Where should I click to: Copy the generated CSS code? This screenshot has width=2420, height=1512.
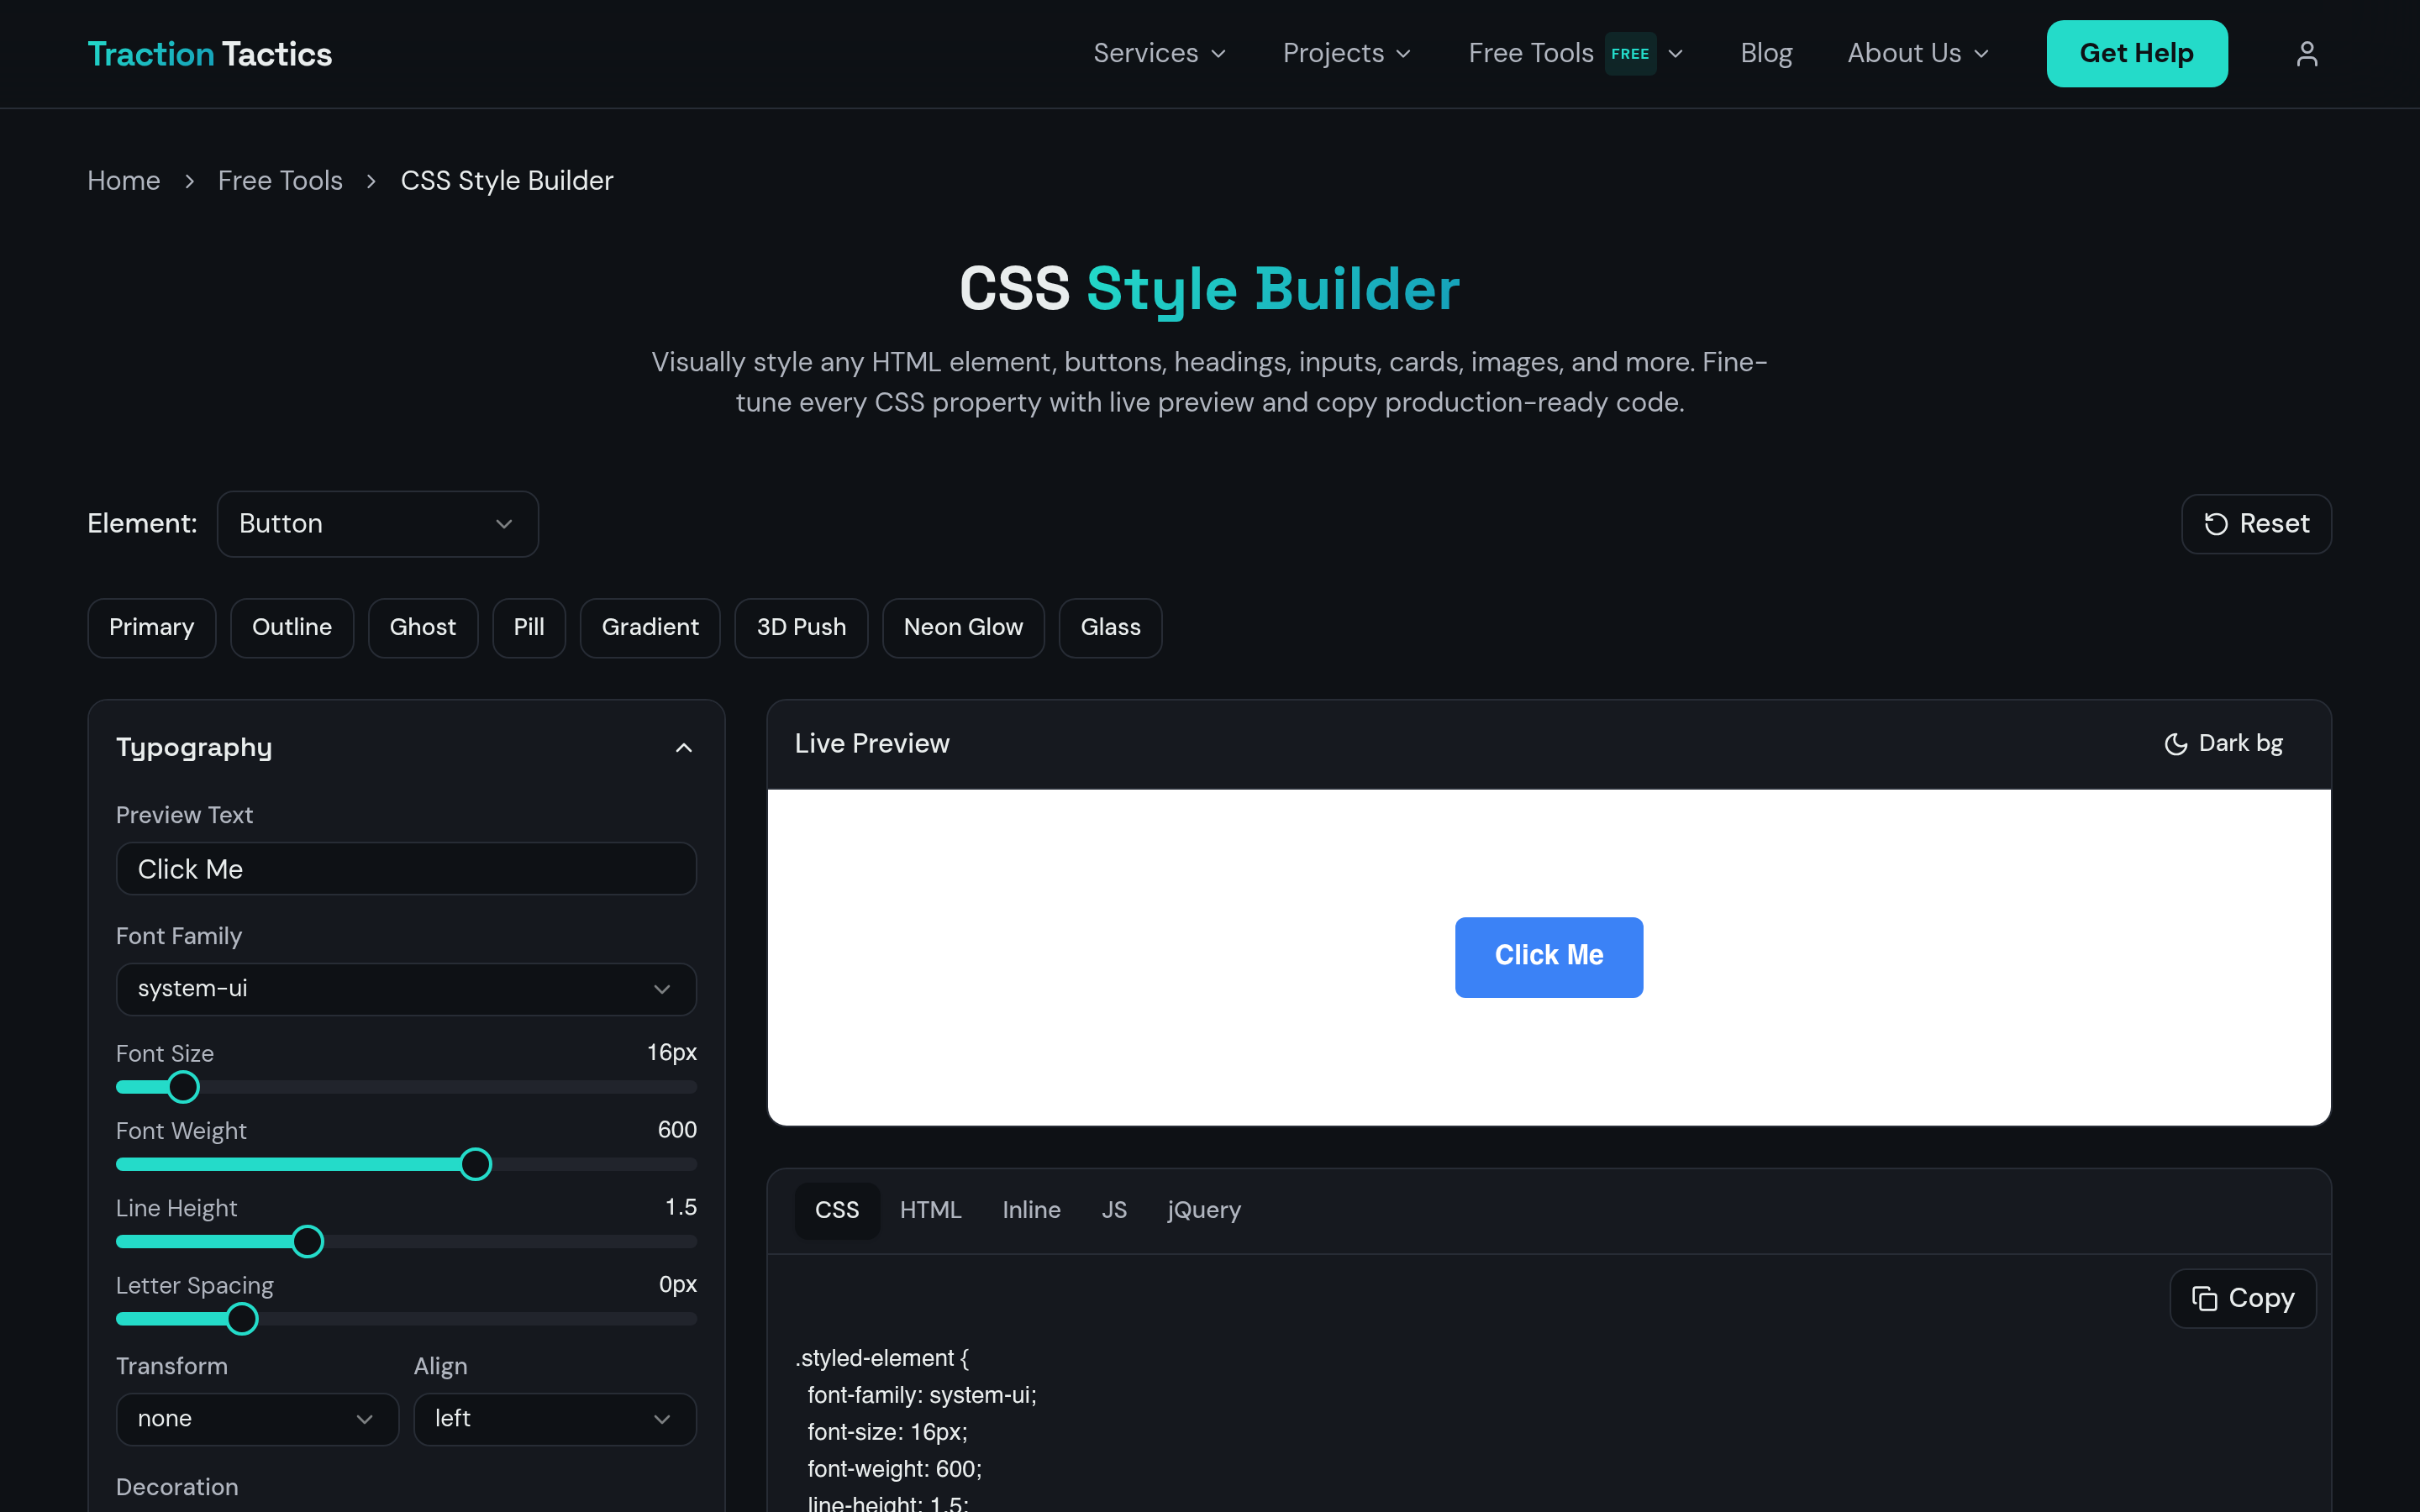point(2242,1298)
